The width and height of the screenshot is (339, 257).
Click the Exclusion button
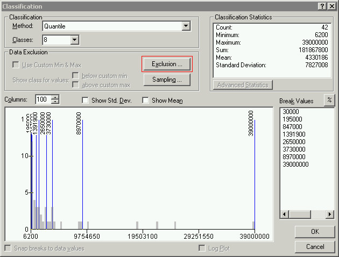pyautogui.click(x=167, y=64)
